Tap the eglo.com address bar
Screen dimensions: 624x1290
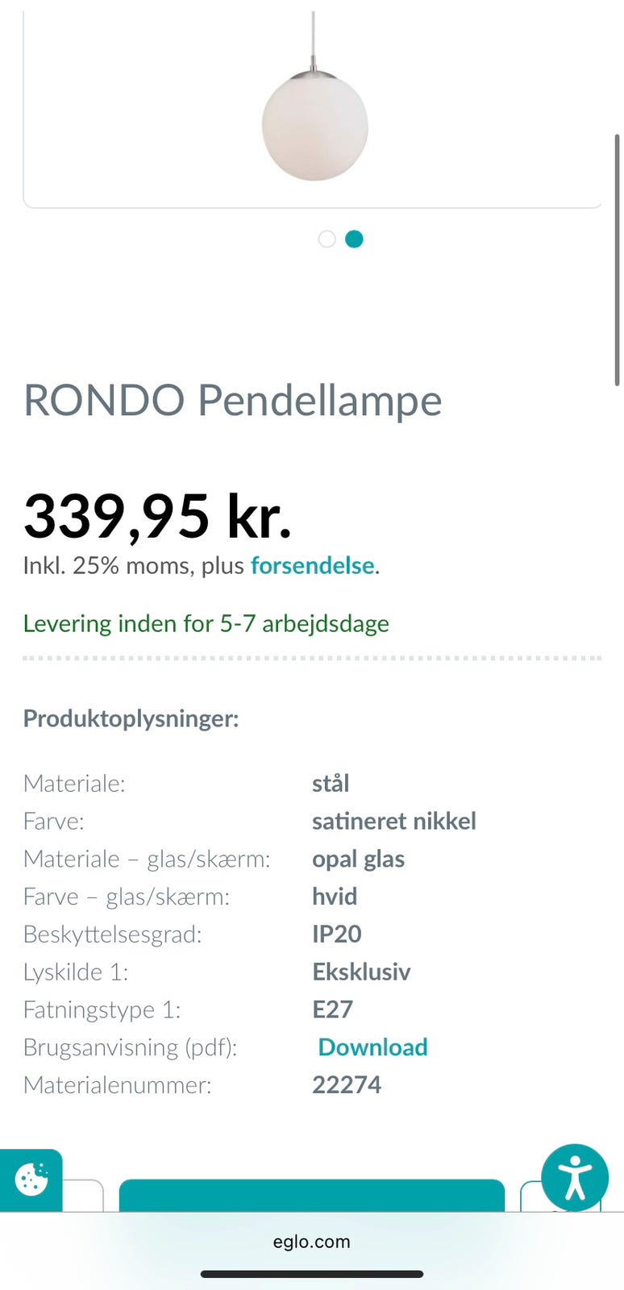tap(312, 1242)
